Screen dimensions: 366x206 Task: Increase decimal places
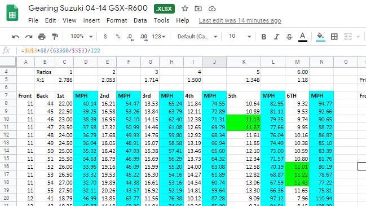click(144, 37)
